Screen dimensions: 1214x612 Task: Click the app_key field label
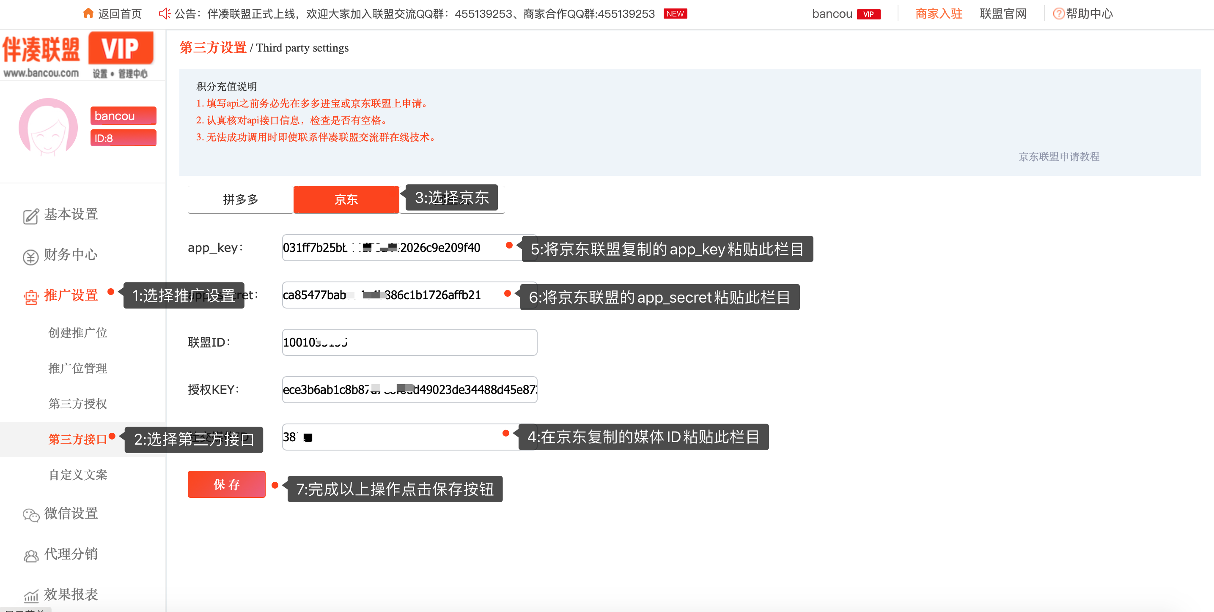215,248
